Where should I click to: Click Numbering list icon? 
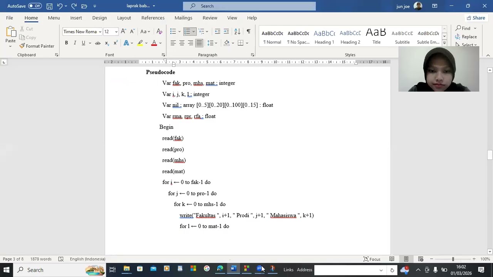tap(187, 32)
